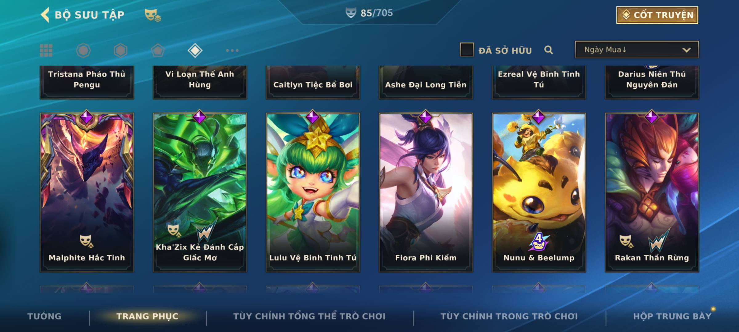Image resolution: width=739 pixels, height=332 pixels.
Task: Select the pentagon rarity filter icon
Action: point(158,50)
